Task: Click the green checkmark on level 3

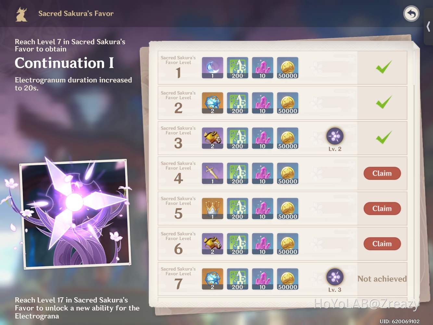Action: pyautogui.click(x=384, y=137)
